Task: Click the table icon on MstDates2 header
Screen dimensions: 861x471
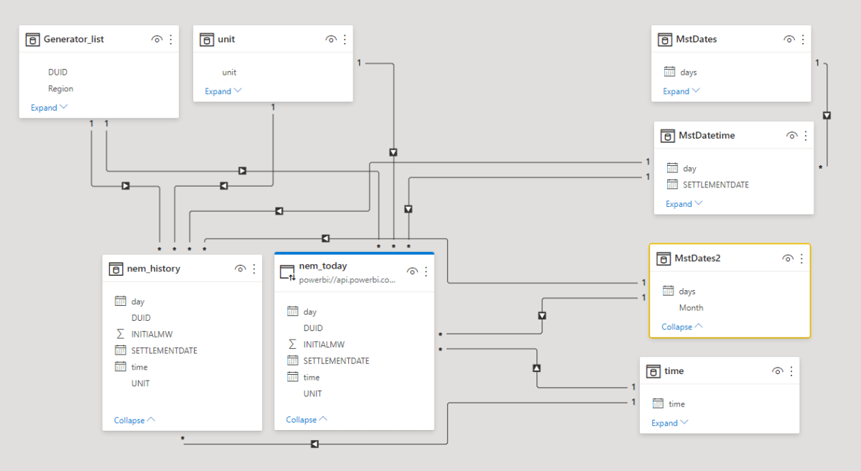Action: (665, 258)
